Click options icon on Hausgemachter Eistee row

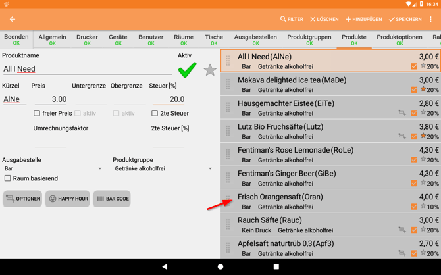pyautogui.click(x=402, y=113)
